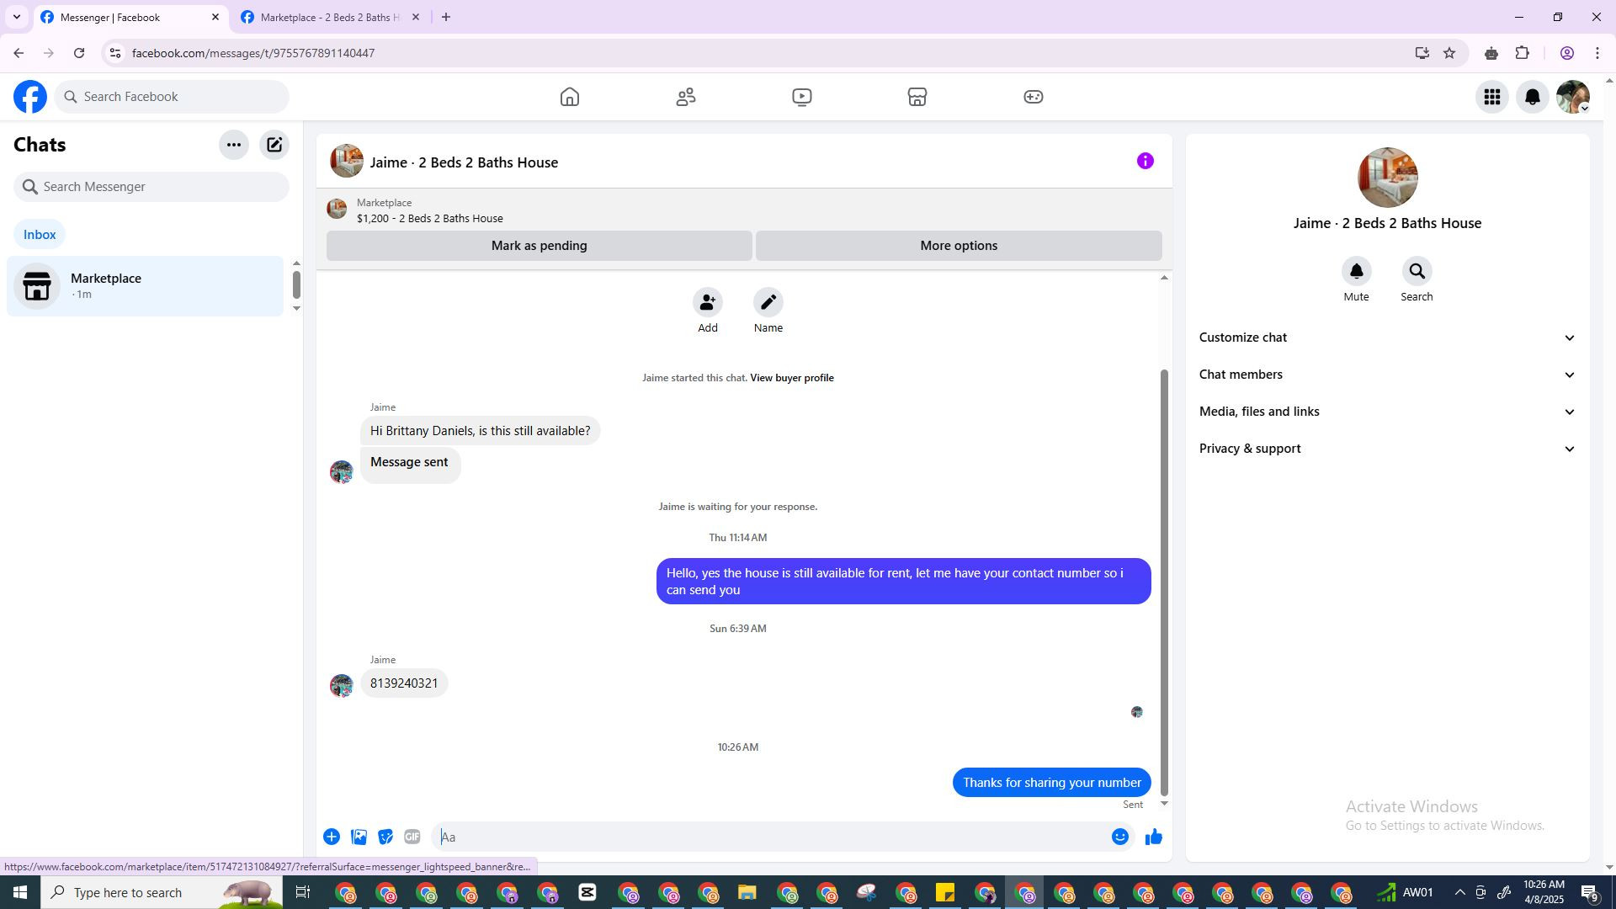Open the conversation information icon
This screenshot has height=909, width=1616.
[x=1145, y=161]
